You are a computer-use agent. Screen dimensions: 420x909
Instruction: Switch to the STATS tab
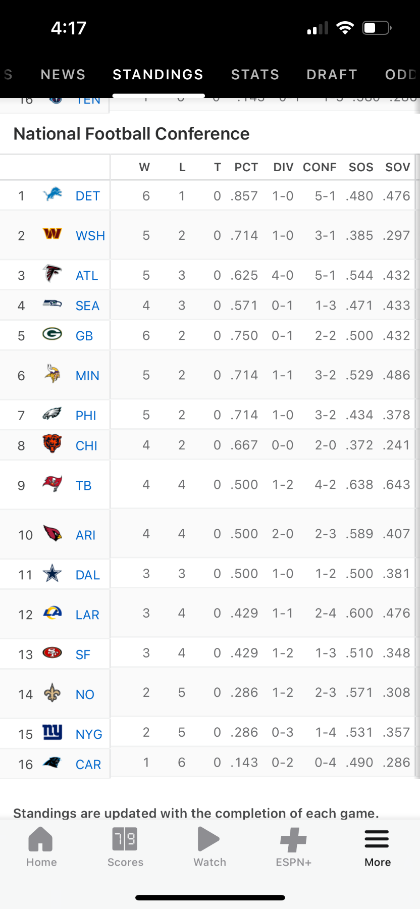tap(255, 75)
